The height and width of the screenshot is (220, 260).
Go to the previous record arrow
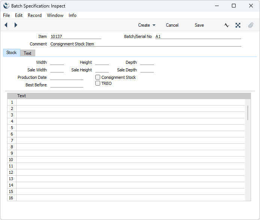click(x=6, y=25)
